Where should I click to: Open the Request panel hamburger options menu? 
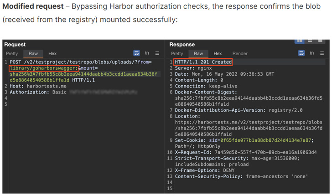point(157,53)
